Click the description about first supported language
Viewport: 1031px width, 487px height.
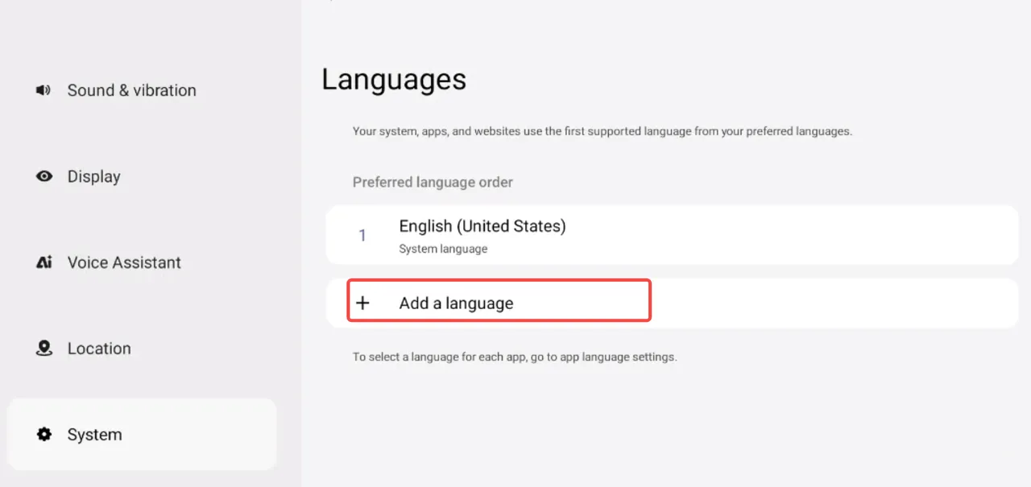tap(602, 130)
